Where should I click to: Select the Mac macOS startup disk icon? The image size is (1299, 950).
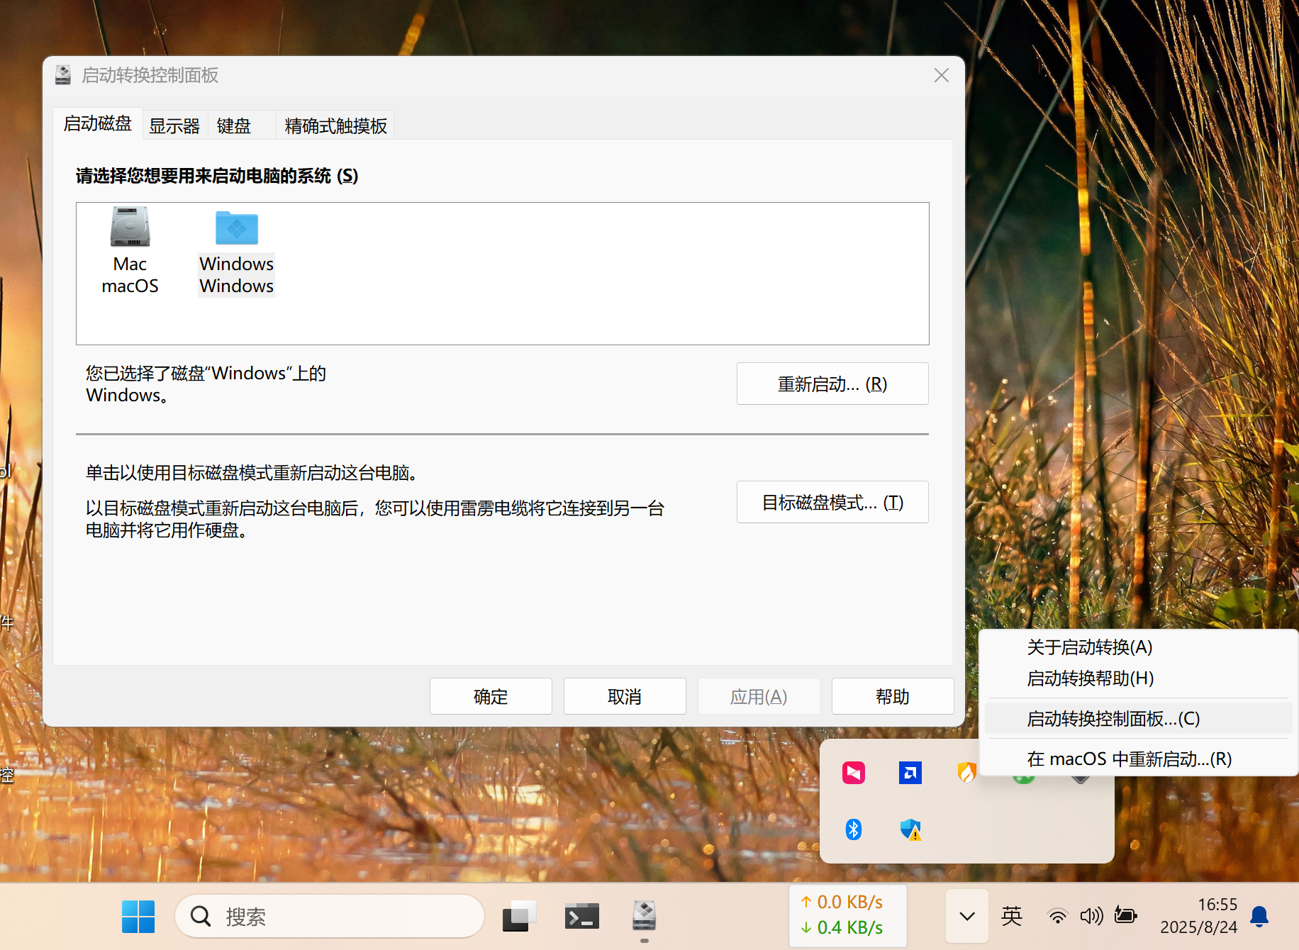(130, 227)
